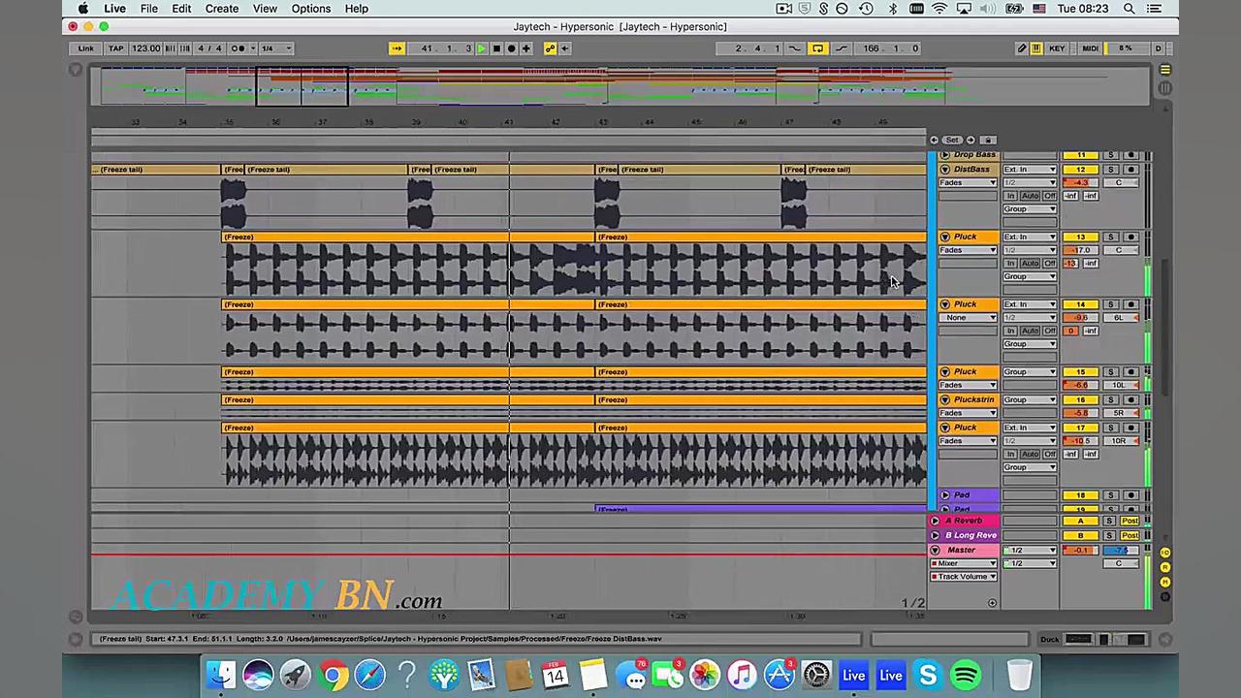Toggle the Punch-Out switch

pyautogui.click(x=841, y=48)
